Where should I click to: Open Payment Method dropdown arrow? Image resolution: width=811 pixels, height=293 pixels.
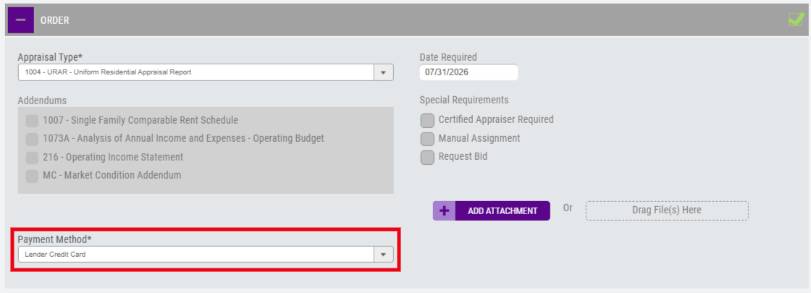pos(383,254)
